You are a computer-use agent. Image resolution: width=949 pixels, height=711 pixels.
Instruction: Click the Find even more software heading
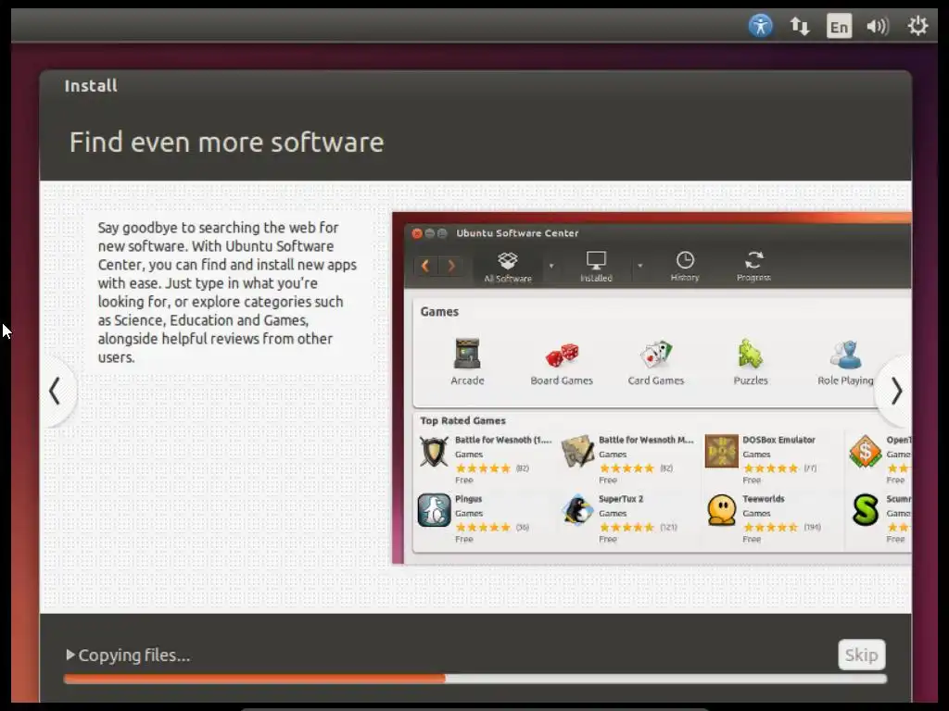coord(226,142)
